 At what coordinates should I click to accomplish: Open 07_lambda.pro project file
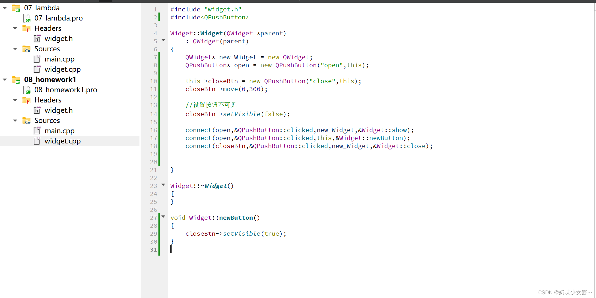tap(59, 18)
